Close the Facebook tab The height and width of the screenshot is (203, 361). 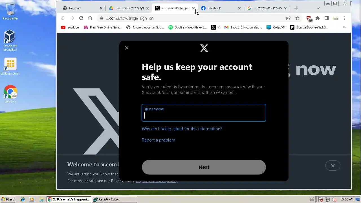click(239, 8)
